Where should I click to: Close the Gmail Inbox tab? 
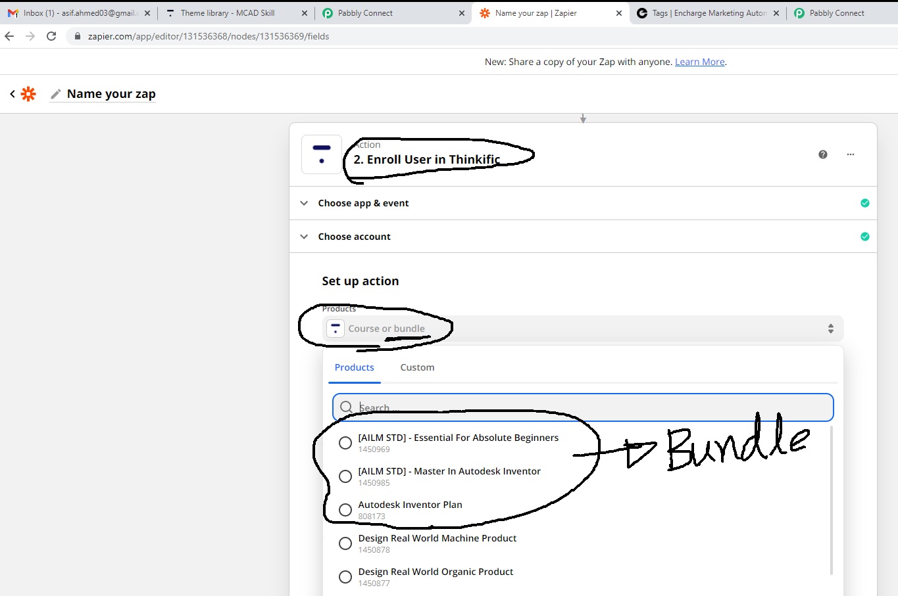click(x=147, y=13)
